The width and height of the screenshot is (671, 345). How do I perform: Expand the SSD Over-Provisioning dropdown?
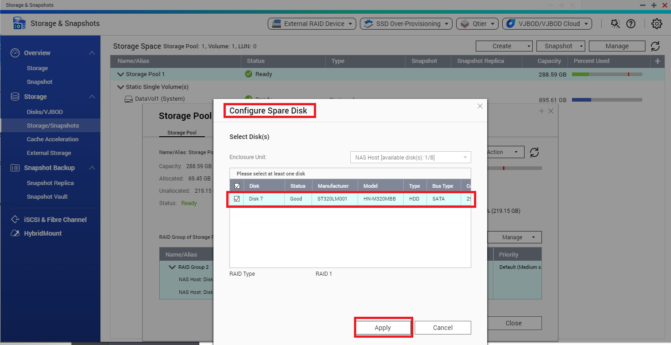(x=406, y=24)
